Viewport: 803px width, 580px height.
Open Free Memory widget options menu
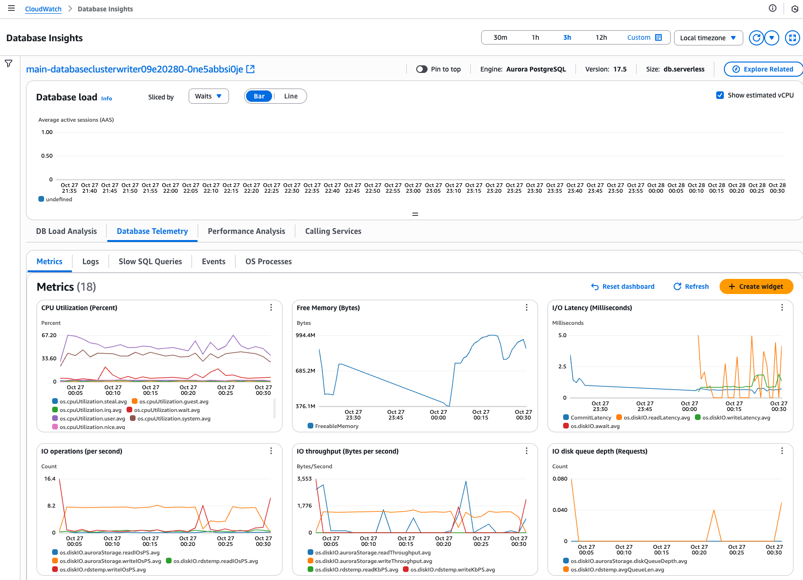pos(526,308)
